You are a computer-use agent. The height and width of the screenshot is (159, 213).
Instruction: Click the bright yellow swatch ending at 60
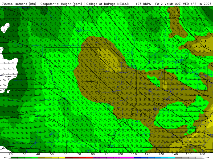pyautogui.click(x=62, y=157)
